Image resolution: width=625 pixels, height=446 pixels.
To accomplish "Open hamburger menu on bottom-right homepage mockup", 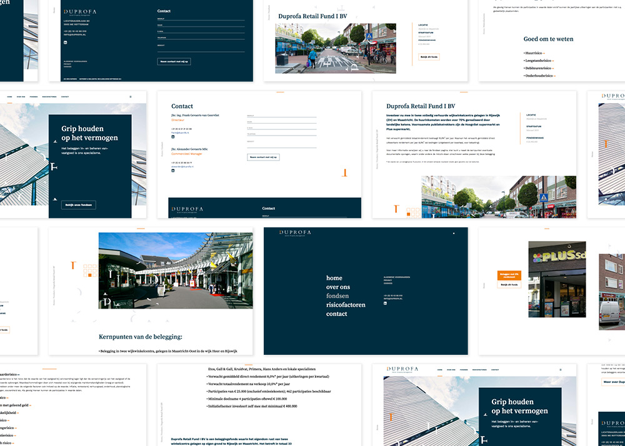I will tap(561, 370).
